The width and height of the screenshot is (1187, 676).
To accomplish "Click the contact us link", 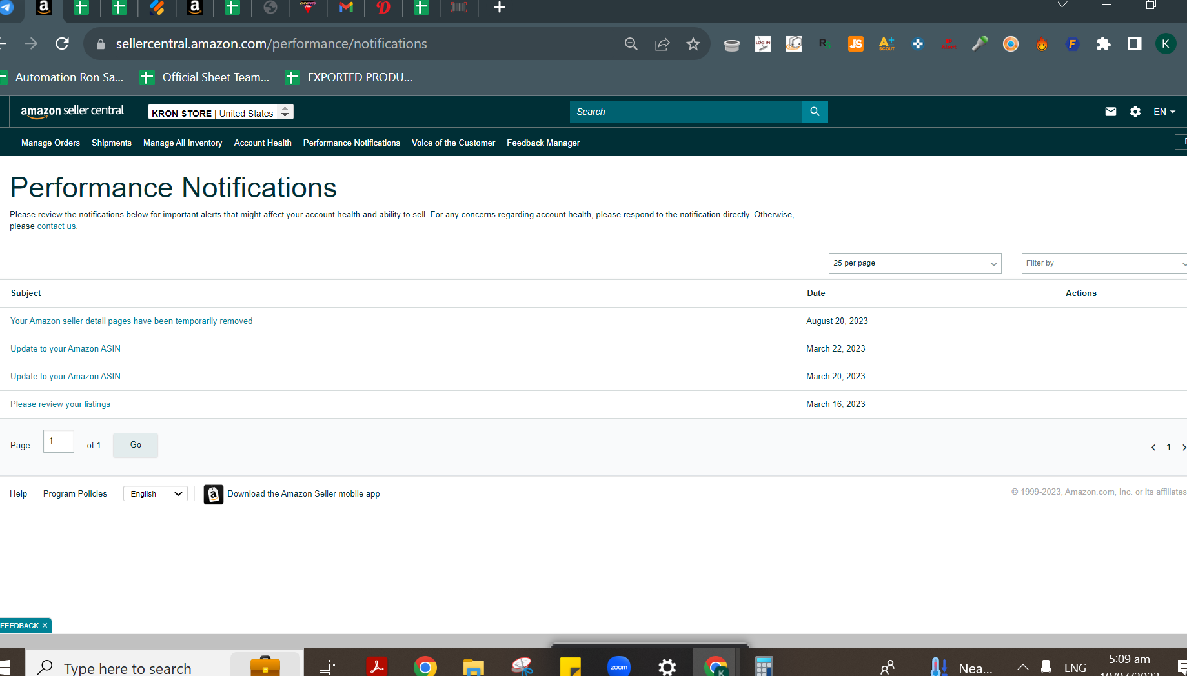I will tap(56, 226).
